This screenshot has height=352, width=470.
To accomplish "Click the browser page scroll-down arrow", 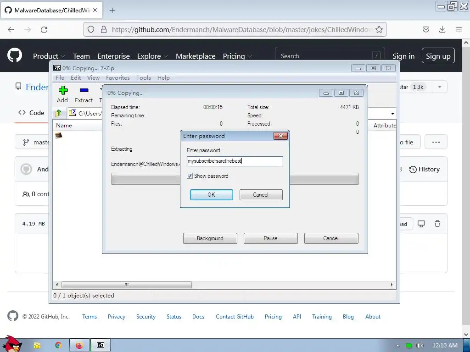I will pyautogui.click(x=466, y=334).
